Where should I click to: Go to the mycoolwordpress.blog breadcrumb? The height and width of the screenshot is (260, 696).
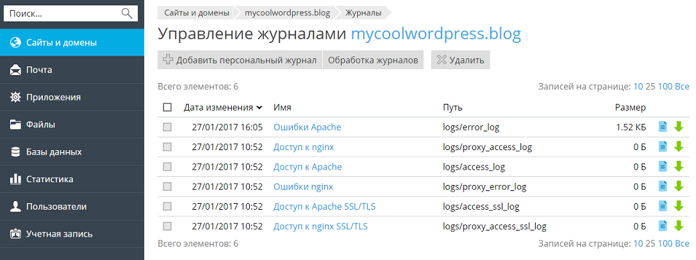tap(287, 13)
